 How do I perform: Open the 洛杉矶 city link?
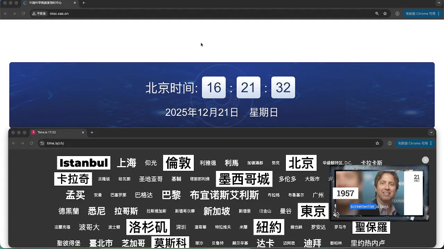click(148, 227)
